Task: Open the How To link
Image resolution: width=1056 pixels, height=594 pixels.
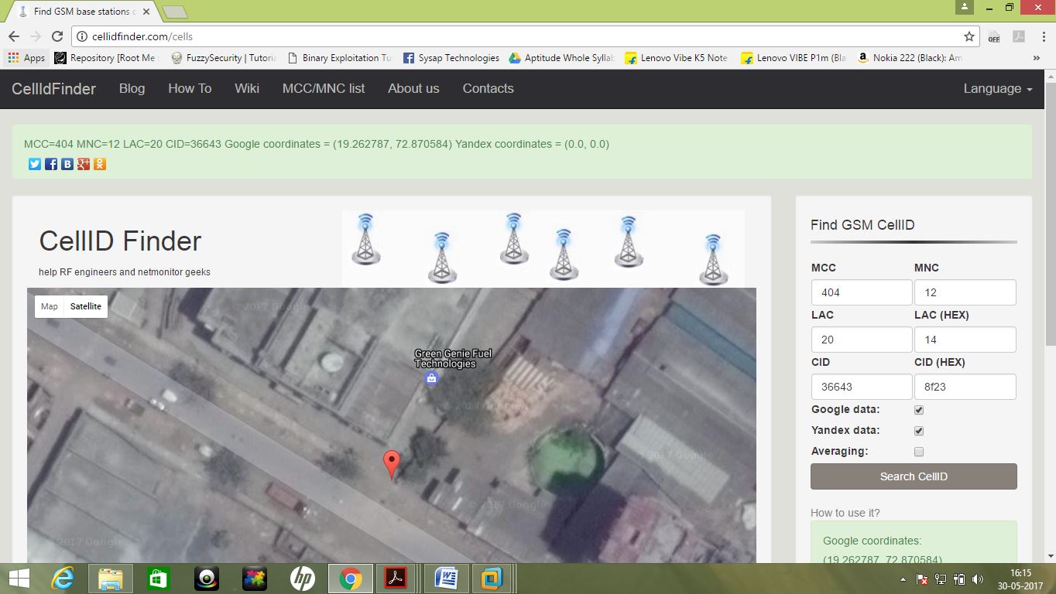Action: click(x=190, y=89)
